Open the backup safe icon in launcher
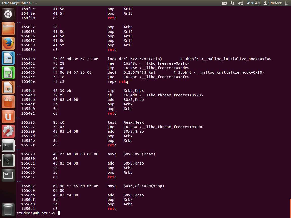 pyautogui.click(x=8, y=160)
